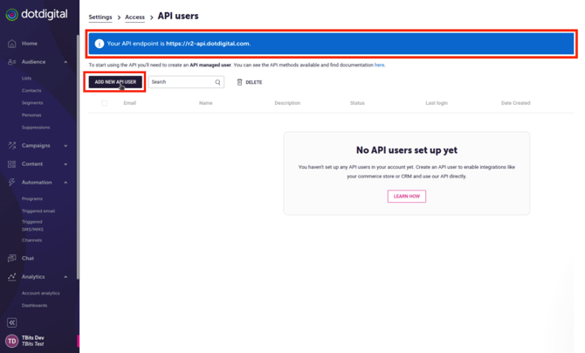585x353 pixels.
Task: Expand the Campaigns section chevron
Action: click(66, 146)
